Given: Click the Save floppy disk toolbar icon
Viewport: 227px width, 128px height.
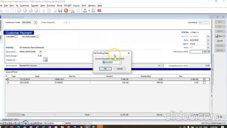Looking at the screenshot, I should pos(60,11).
